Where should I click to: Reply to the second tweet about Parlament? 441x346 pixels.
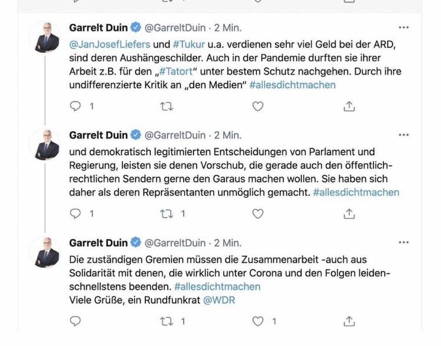click(x=75, y=214)
